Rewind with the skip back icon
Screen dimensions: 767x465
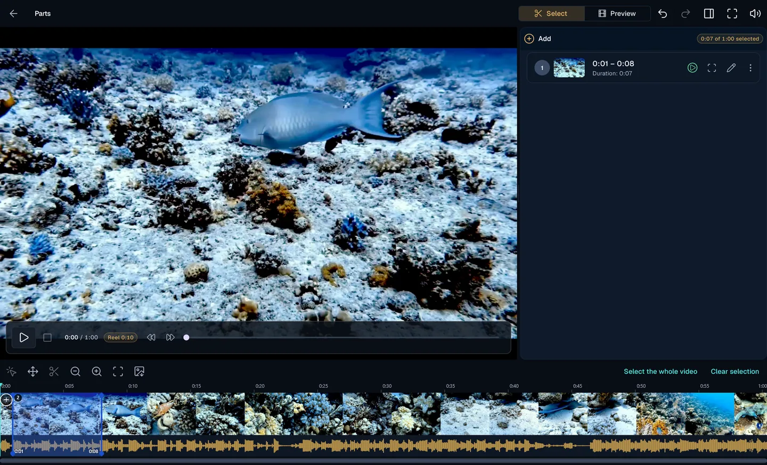point(151,337)
